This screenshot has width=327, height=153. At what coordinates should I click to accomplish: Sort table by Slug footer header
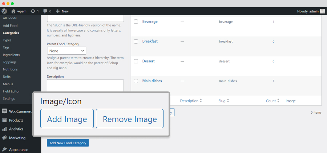[224, 101]
